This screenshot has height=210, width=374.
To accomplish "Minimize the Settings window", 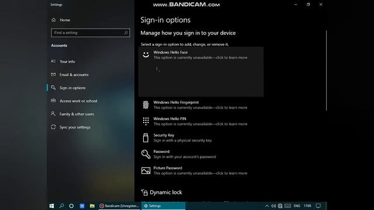I will click(296, 4).
